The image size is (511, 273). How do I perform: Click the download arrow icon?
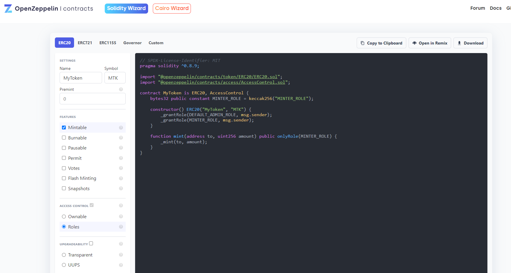pyautogui.click(x=459, y=43)
